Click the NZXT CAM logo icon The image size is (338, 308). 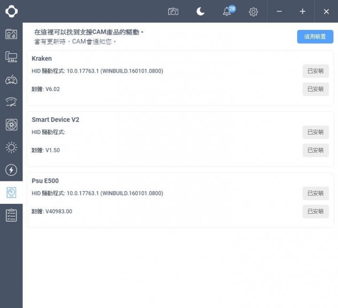pos(11,11)
